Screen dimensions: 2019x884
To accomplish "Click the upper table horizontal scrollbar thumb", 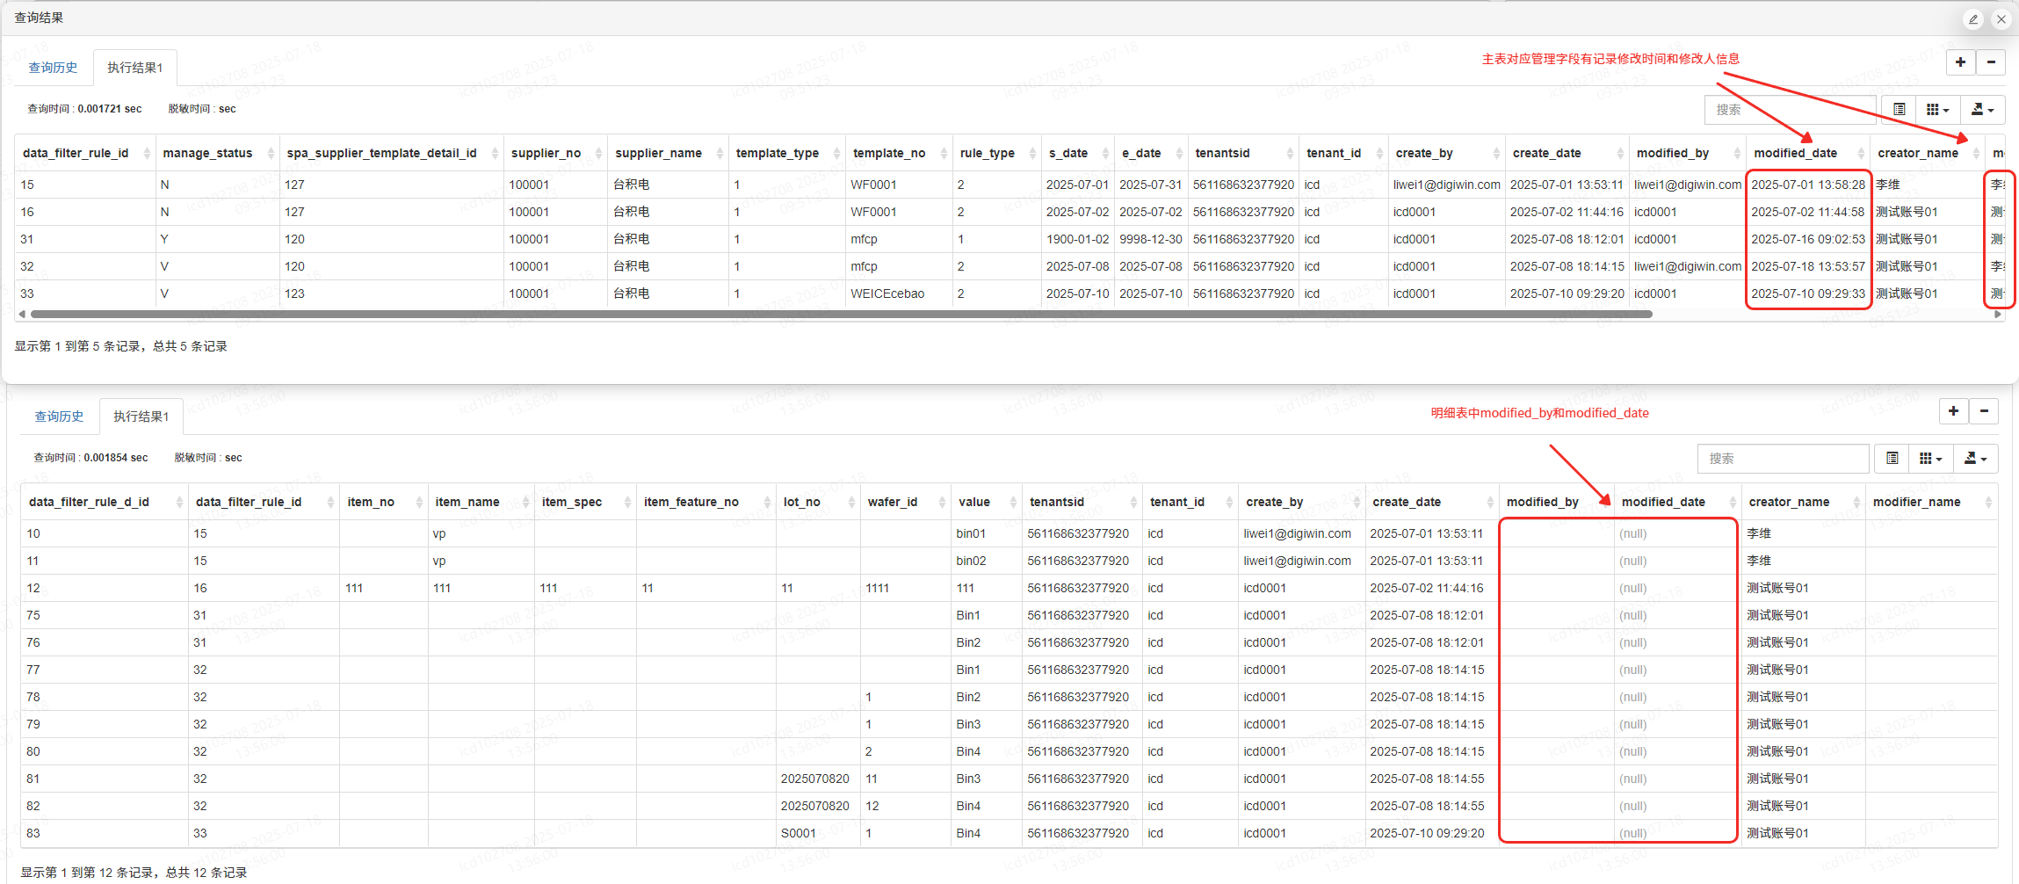I will [841, 314].
